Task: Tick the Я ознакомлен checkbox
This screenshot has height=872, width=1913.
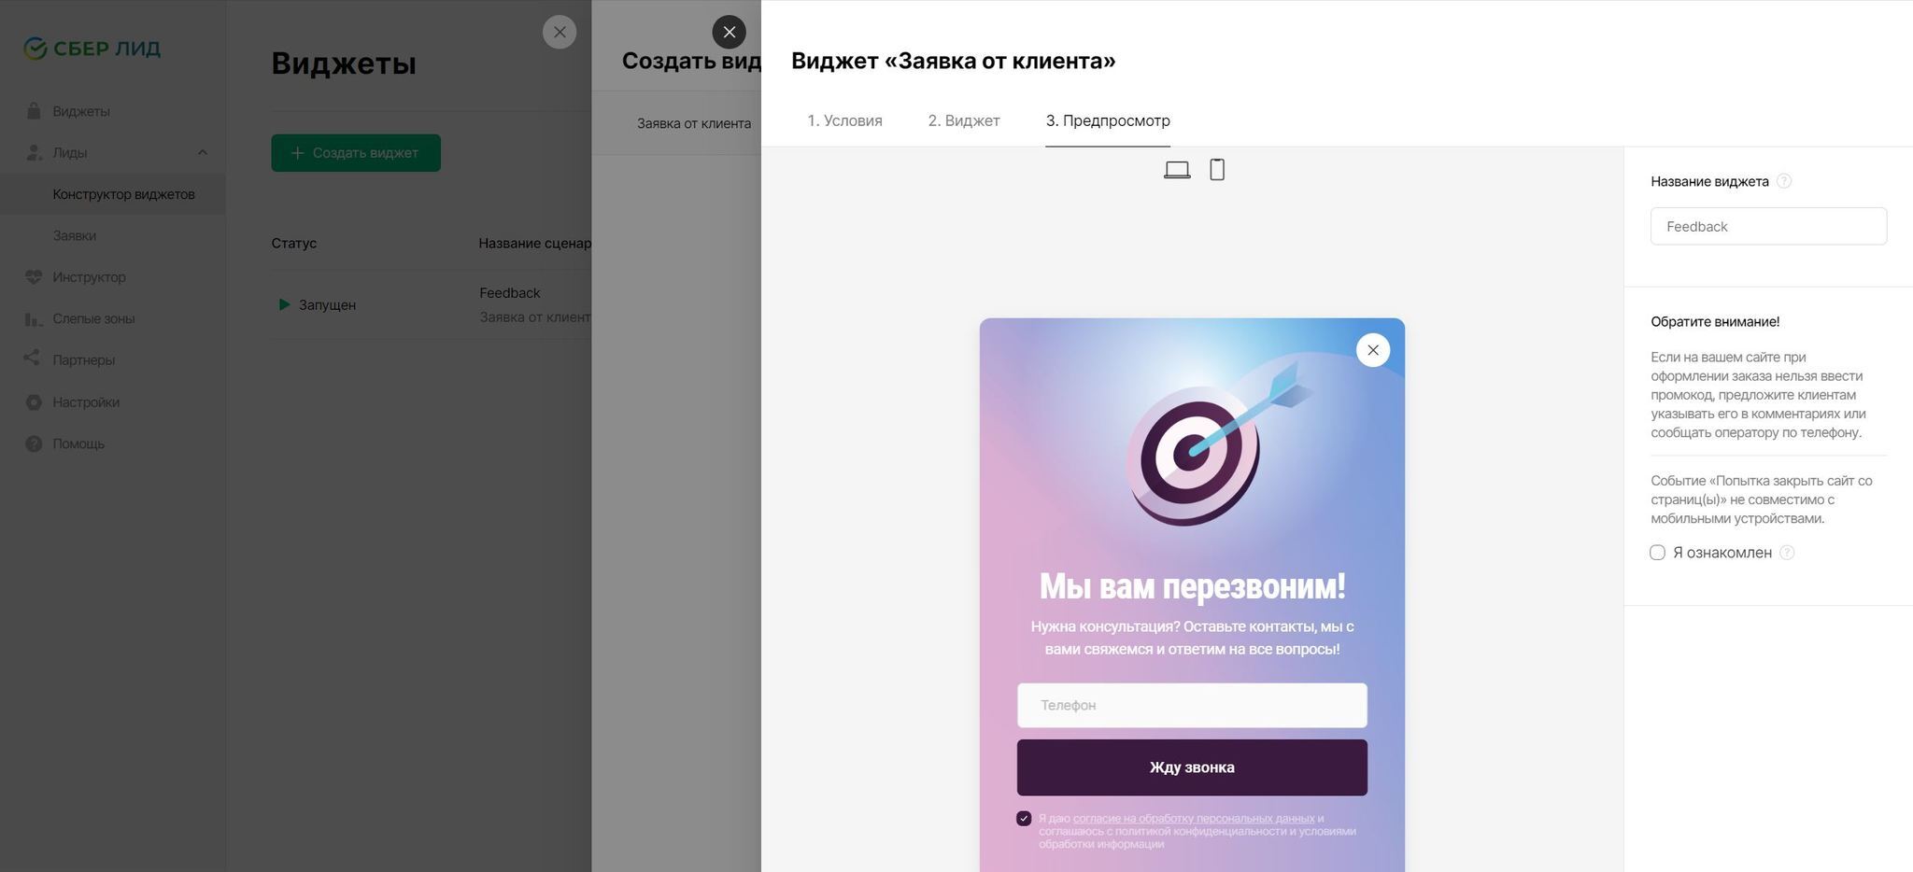Action: point(1658,553)
